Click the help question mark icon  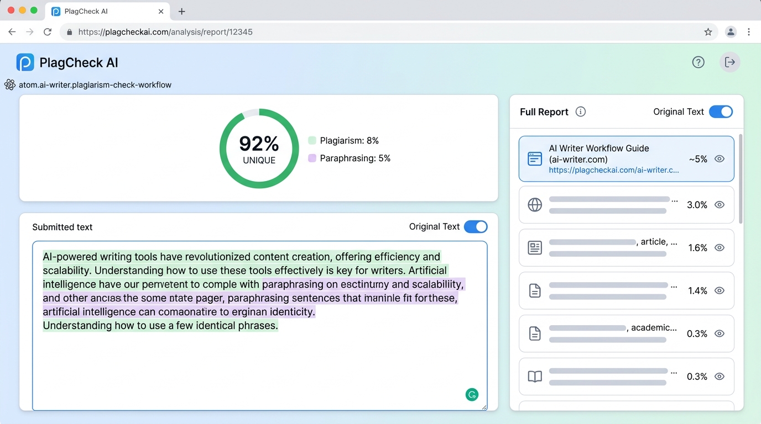698,62
